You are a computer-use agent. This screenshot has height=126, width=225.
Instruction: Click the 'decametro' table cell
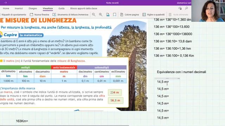pyautogui.click(x=43, y=71)
